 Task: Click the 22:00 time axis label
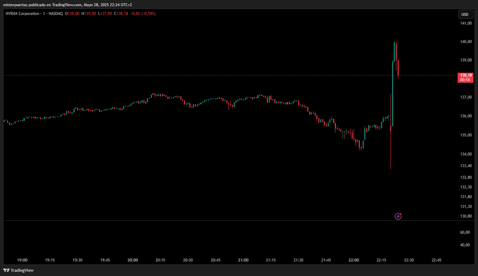click(354, 260)
